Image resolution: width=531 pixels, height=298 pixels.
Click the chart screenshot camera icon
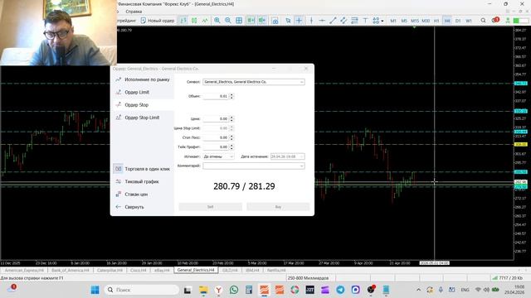coord(275,21)
